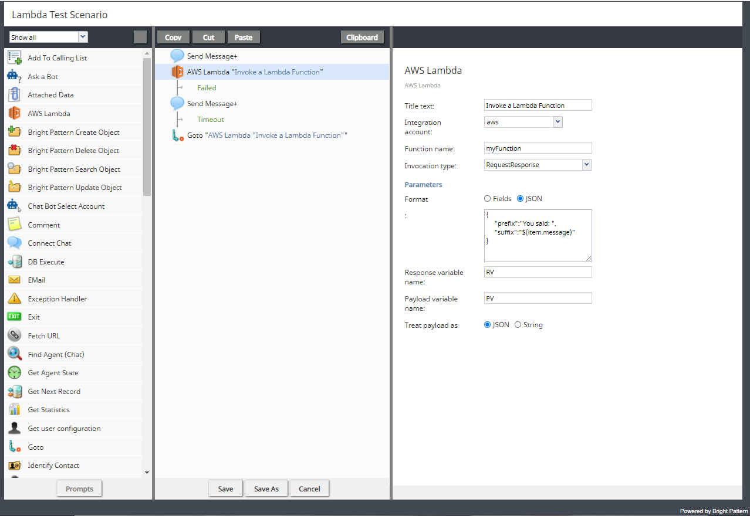Click the Get Statistics chart icon
The image size is (750, 516).
tap(15, 409)
